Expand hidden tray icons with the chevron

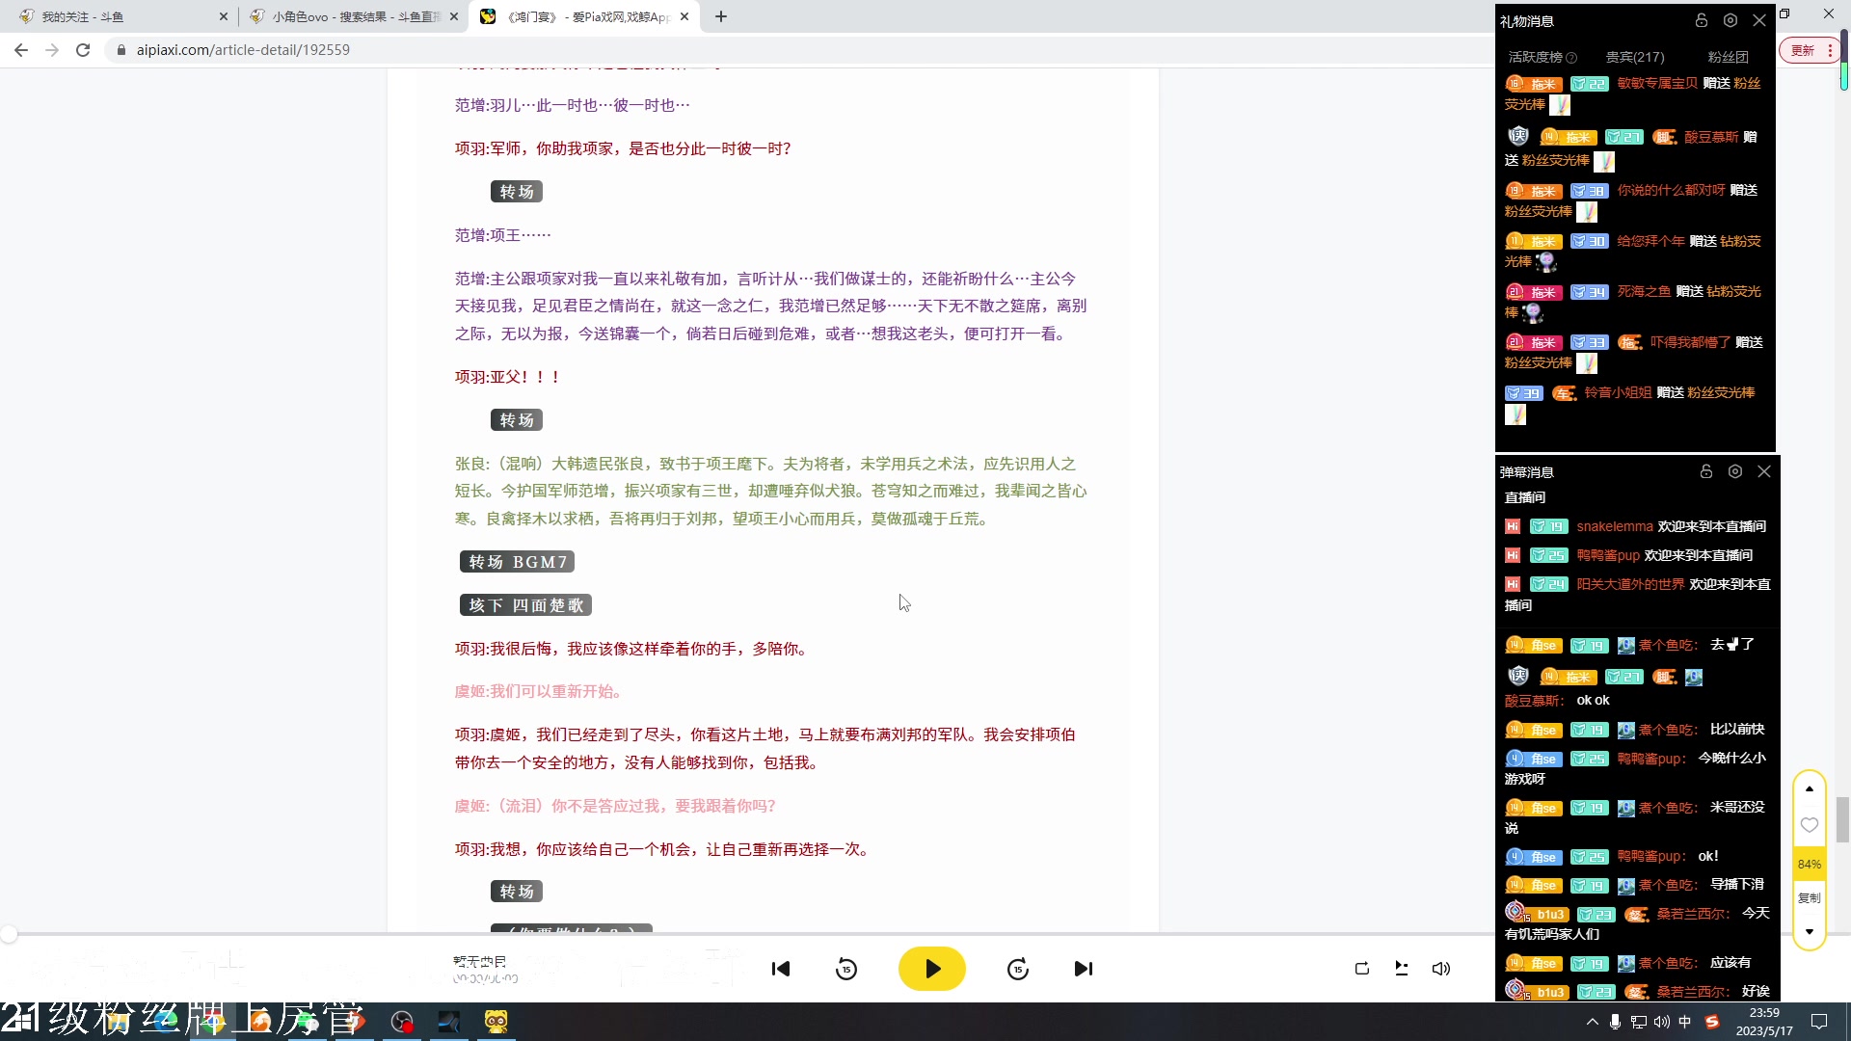(x=1592, y=1022)
